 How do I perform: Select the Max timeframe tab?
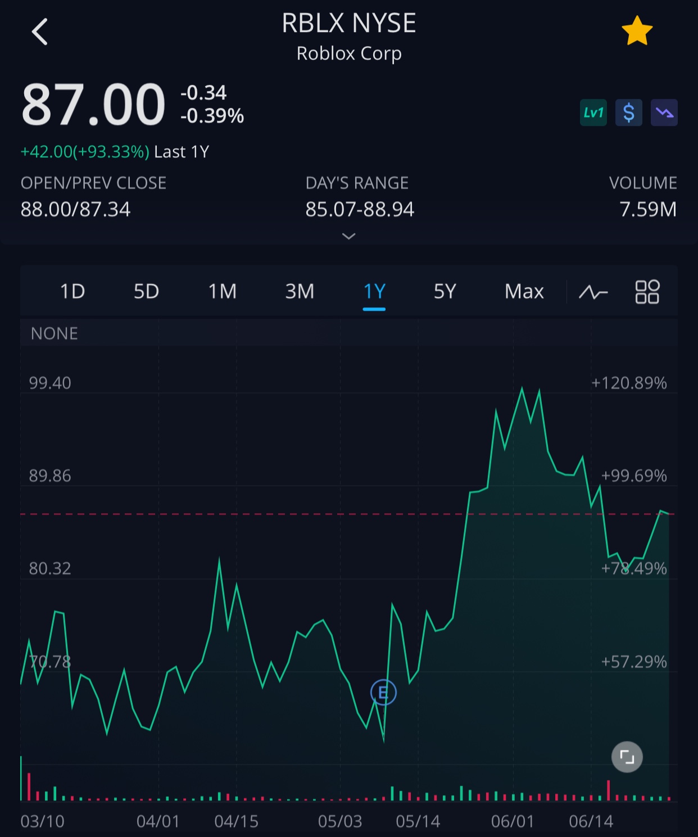pos(524,291)
